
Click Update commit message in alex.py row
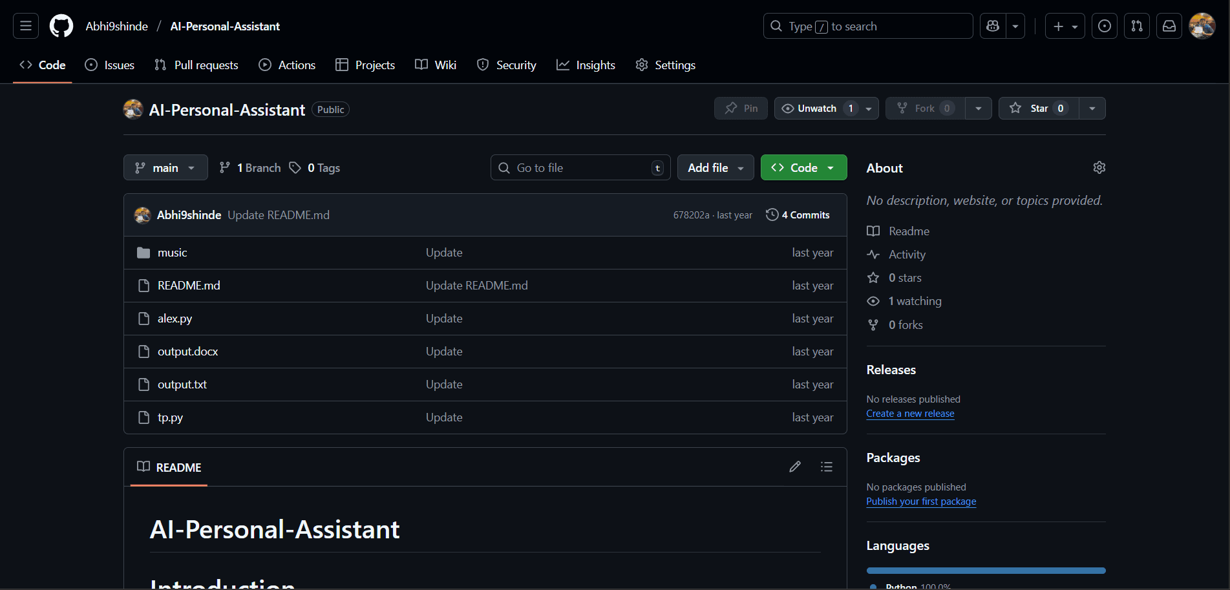click(444, 319)
